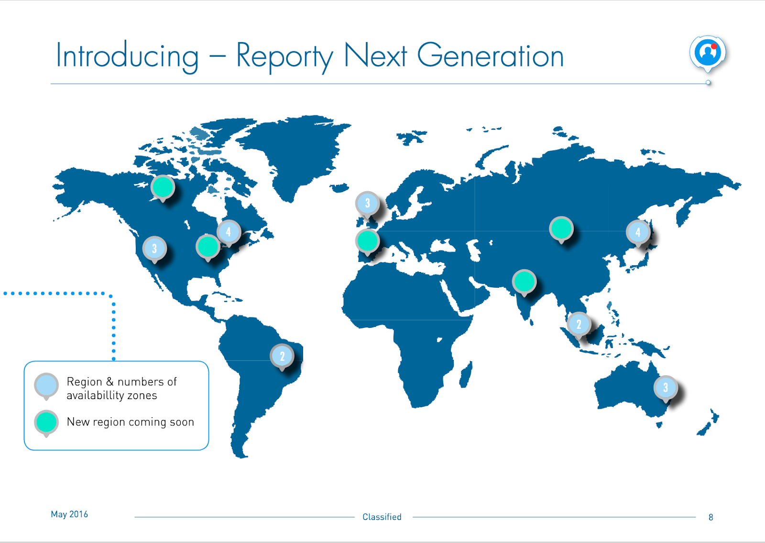
Task: Click the green pin over Spain
Action: click(x=367, y=242)
